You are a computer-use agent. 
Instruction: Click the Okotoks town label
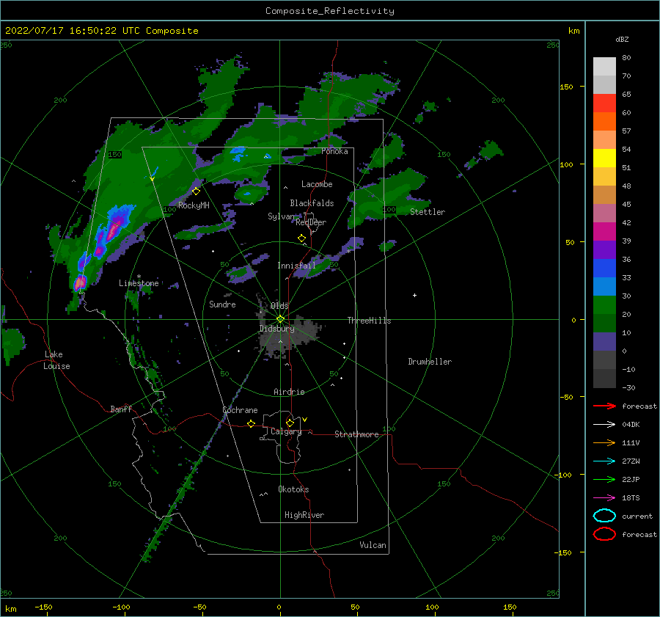point(293,489)
